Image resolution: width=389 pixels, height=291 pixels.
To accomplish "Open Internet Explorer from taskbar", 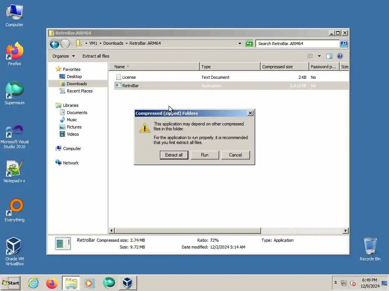I will click(x=33, y=283).
